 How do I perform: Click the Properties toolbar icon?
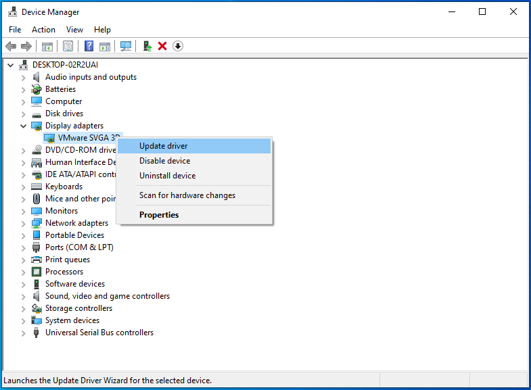click(x=68, y=46)
